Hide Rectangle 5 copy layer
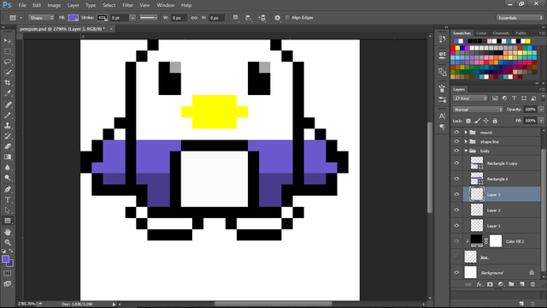Viewport: 547px width, 308px height. tap(456, 163)
